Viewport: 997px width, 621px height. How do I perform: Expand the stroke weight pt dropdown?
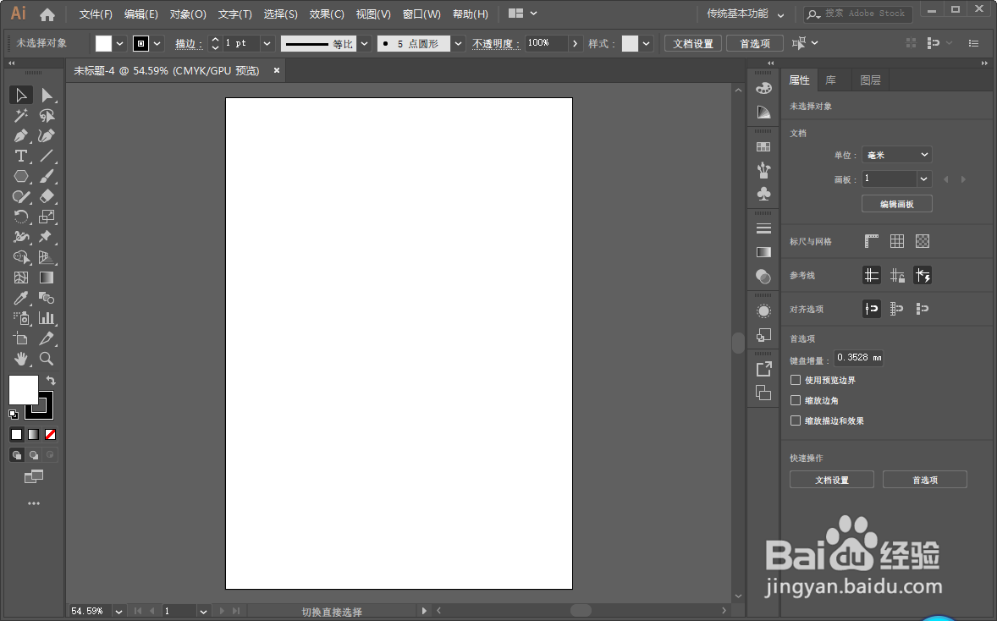pos(267,43)
